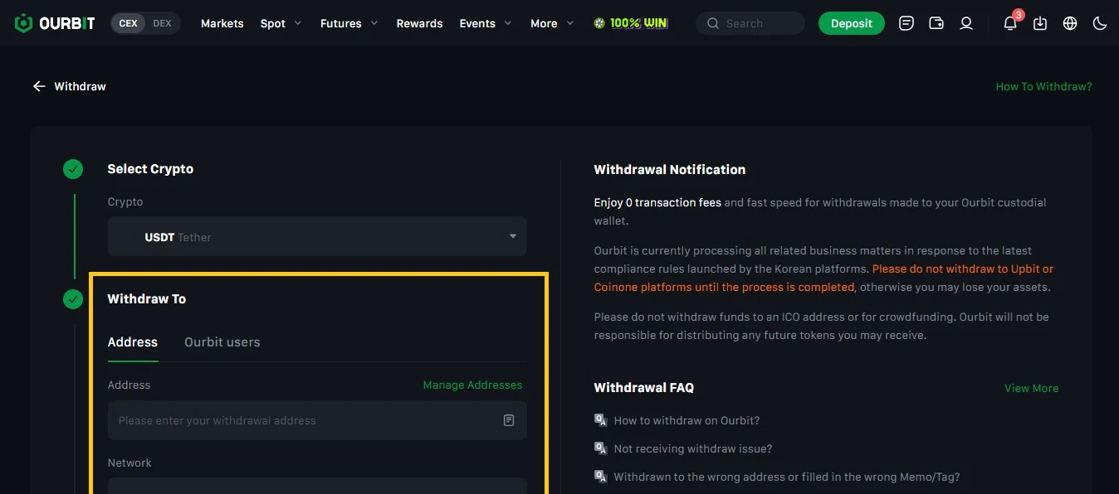Open the Markets page
1119x494 pixels.
pos(222,23)
